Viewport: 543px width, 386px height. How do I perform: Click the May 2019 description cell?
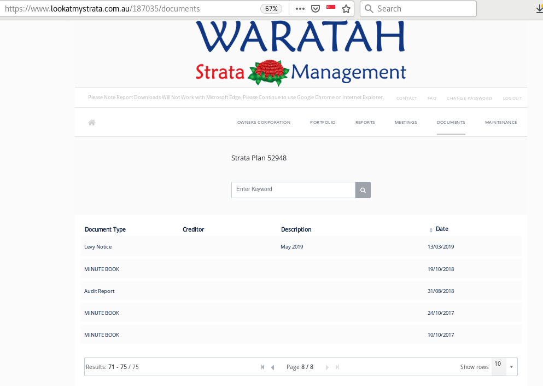pos(291,247)
